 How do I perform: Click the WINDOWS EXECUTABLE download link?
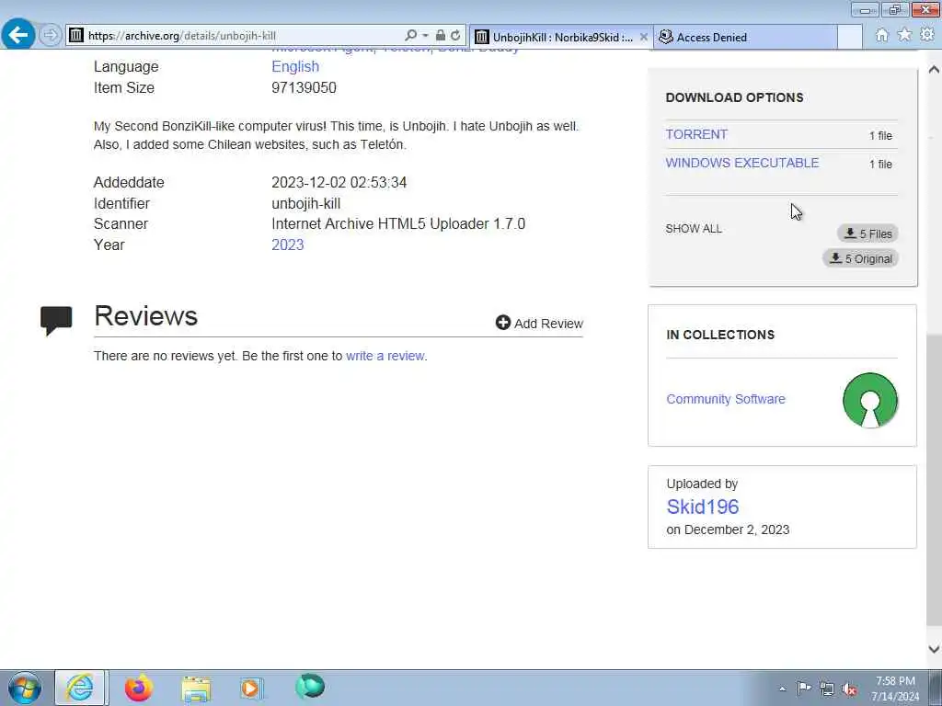742,163
